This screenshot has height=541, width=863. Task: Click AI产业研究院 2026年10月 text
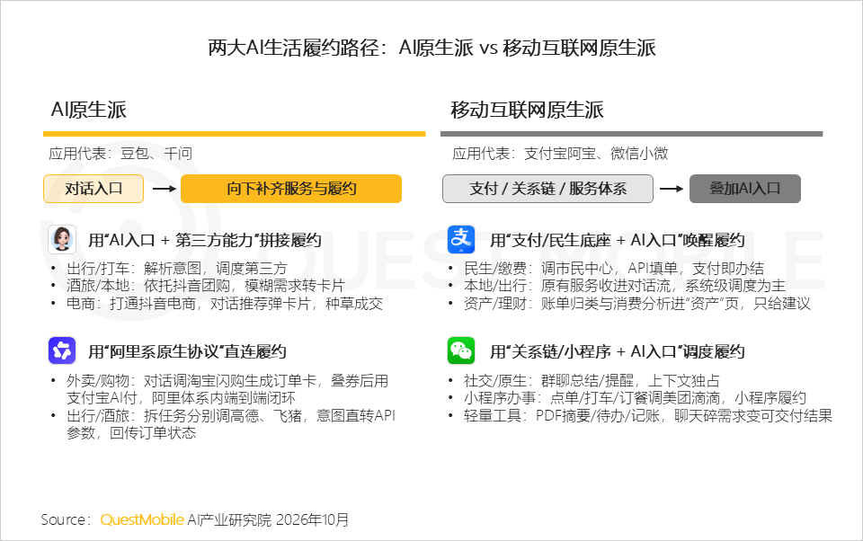[x=268, y=519]
